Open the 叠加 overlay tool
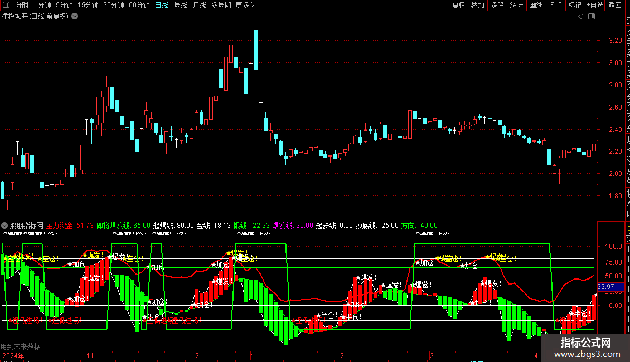The image size is (630, 362). pos(478,5)
